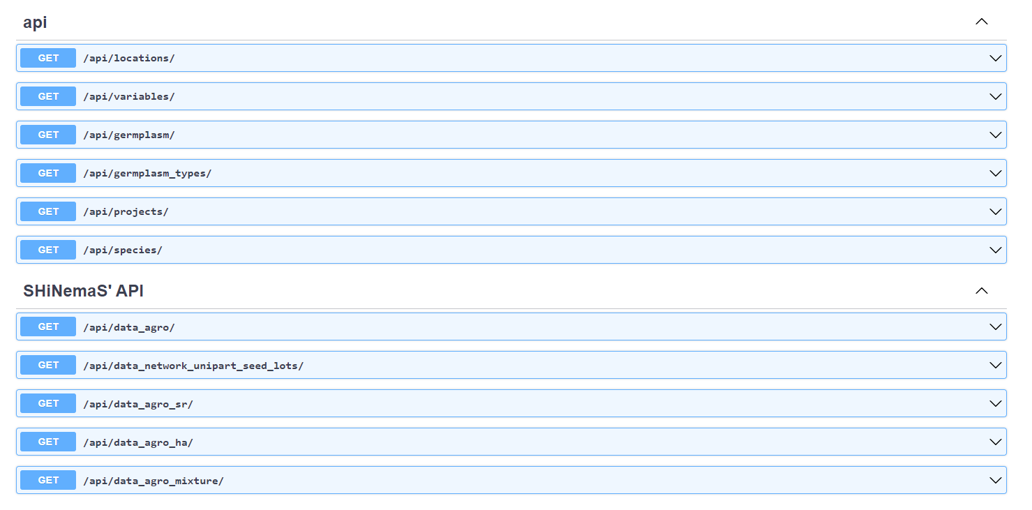Open the /api/data_agro_sr/ endpoint path
This screenshot has height=510, width=1032.
tap(138, 403)
